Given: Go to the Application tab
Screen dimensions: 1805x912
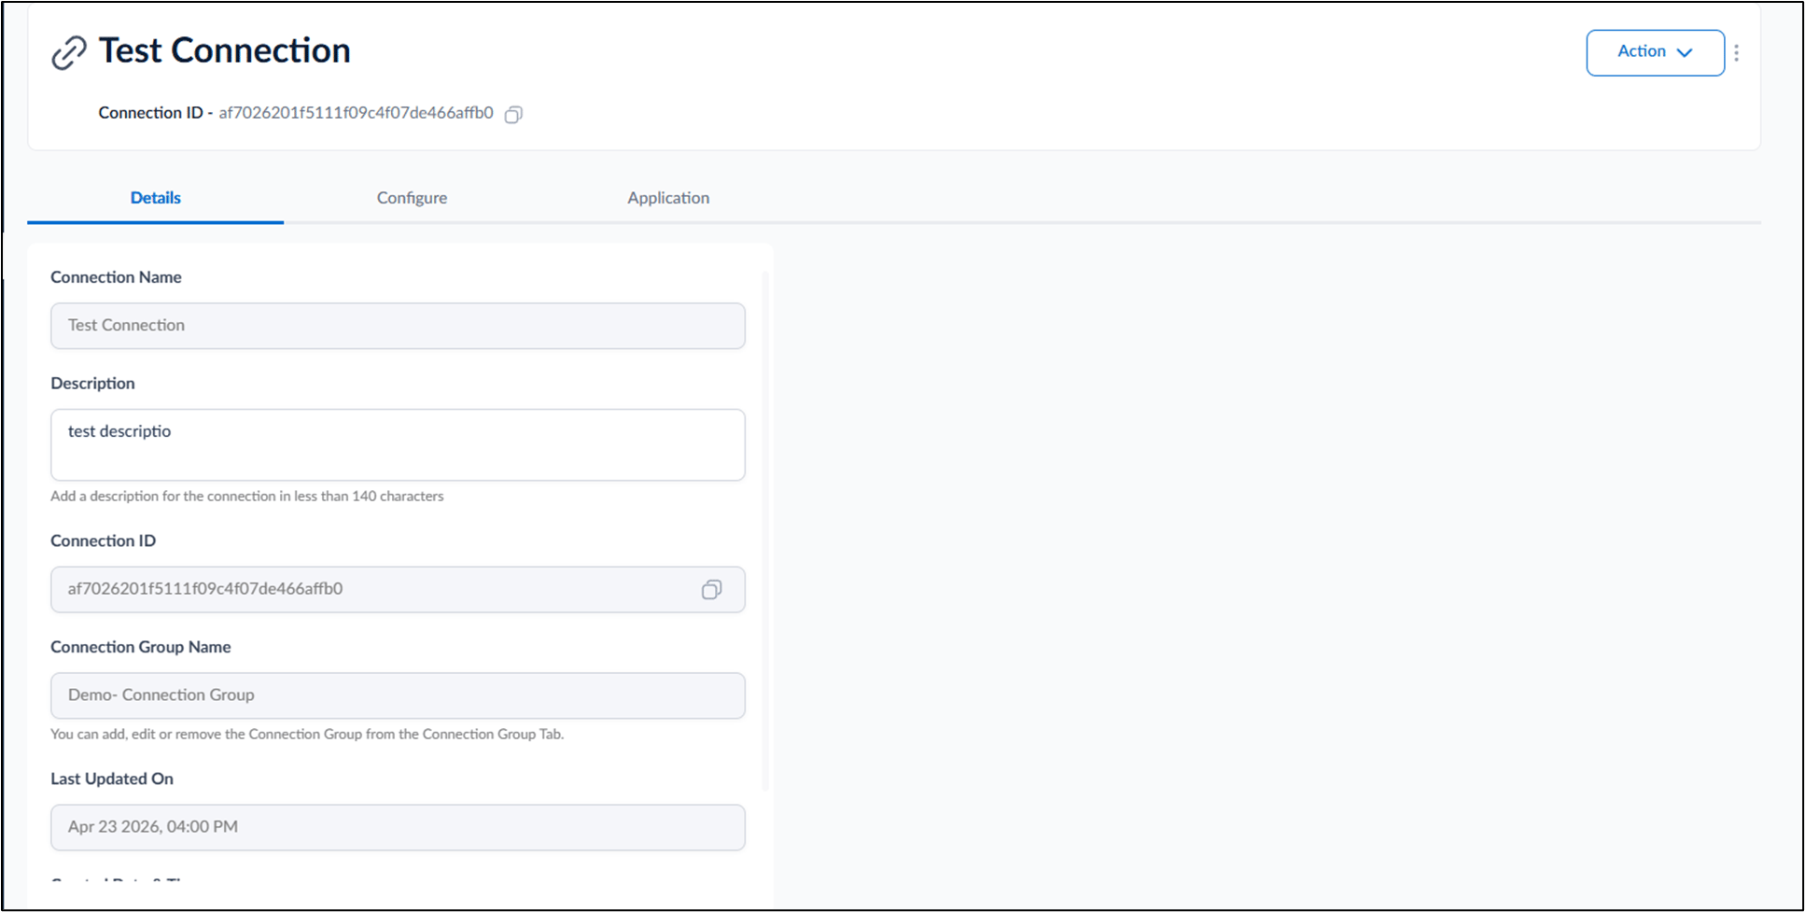Looking at the screenshot, I should pos(668,198).
